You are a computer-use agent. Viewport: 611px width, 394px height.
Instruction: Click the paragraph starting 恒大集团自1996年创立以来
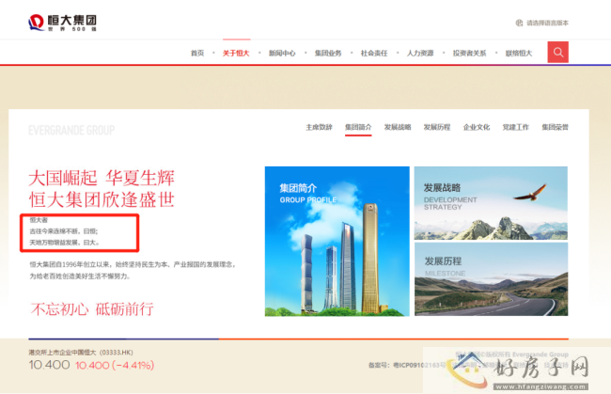(133, 270)
